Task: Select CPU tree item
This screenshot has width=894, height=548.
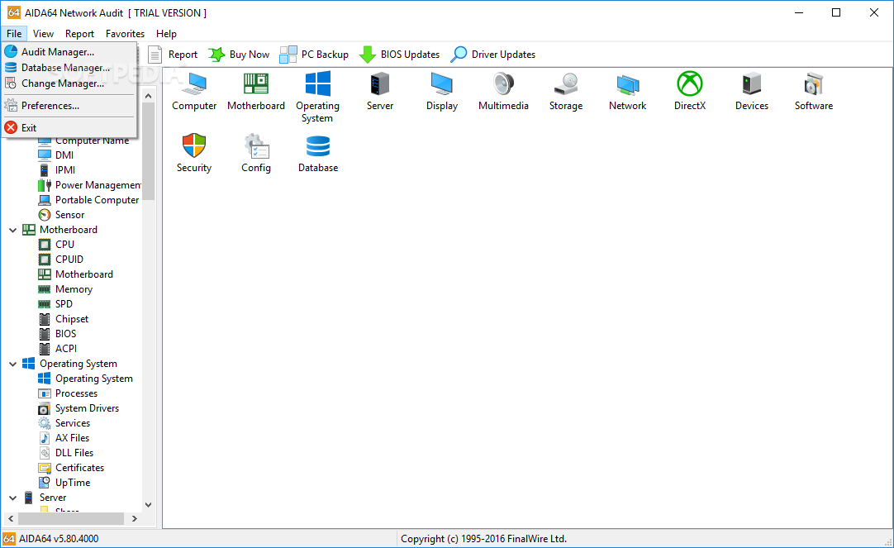Action: pos(56,245)
